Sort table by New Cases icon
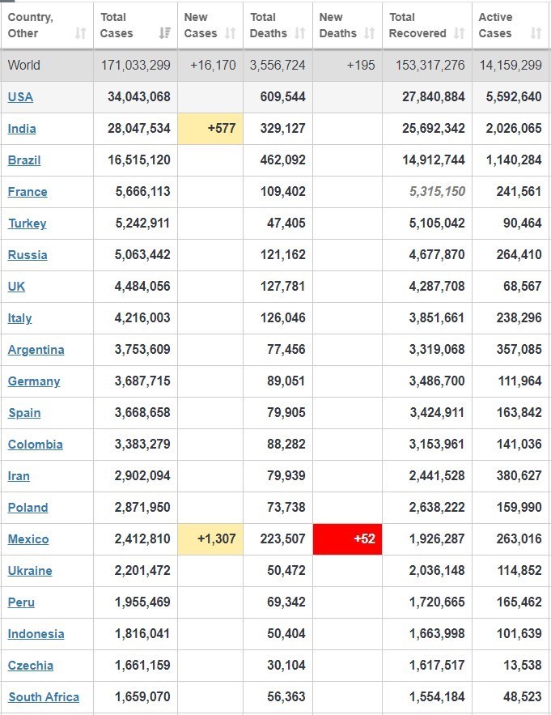 (230, 33)
